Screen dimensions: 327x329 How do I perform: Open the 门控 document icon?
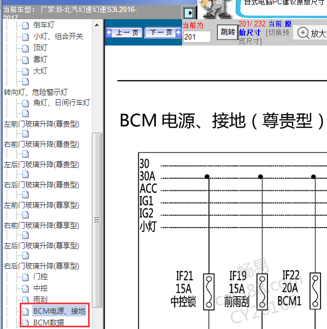tap(26, 277)
